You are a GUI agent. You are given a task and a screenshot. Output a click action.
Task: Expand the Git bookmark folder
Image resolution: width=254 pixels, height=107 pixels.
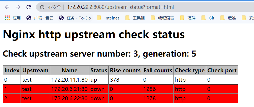[x=208, y=18]
